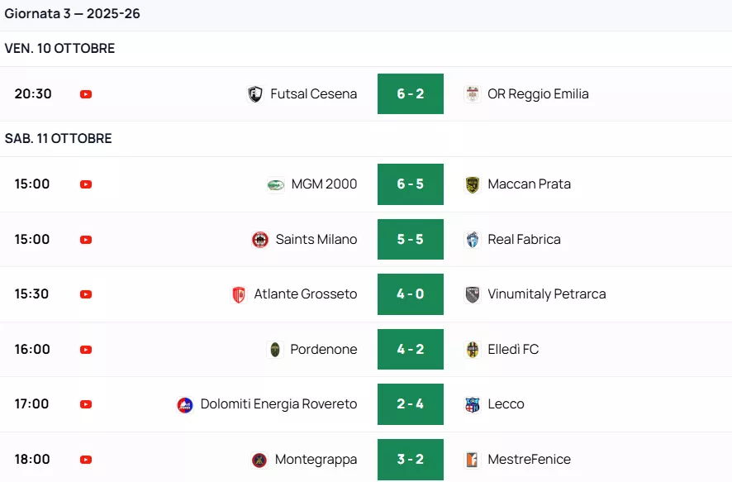Click the Dolomiti Energia Rovereto logo
The width and height of the screenshot is (732, 482).
click(x=185, y=404)
